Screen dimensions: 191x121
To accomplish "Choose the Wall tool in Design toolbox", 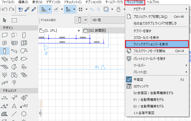I will click(x=5, y=35).
